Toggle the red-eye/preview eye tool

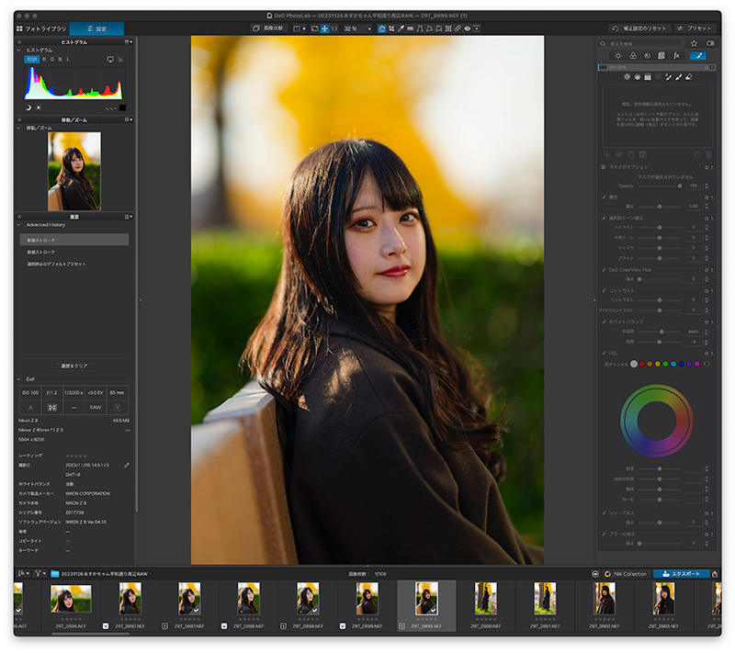(x=468, y=28)
